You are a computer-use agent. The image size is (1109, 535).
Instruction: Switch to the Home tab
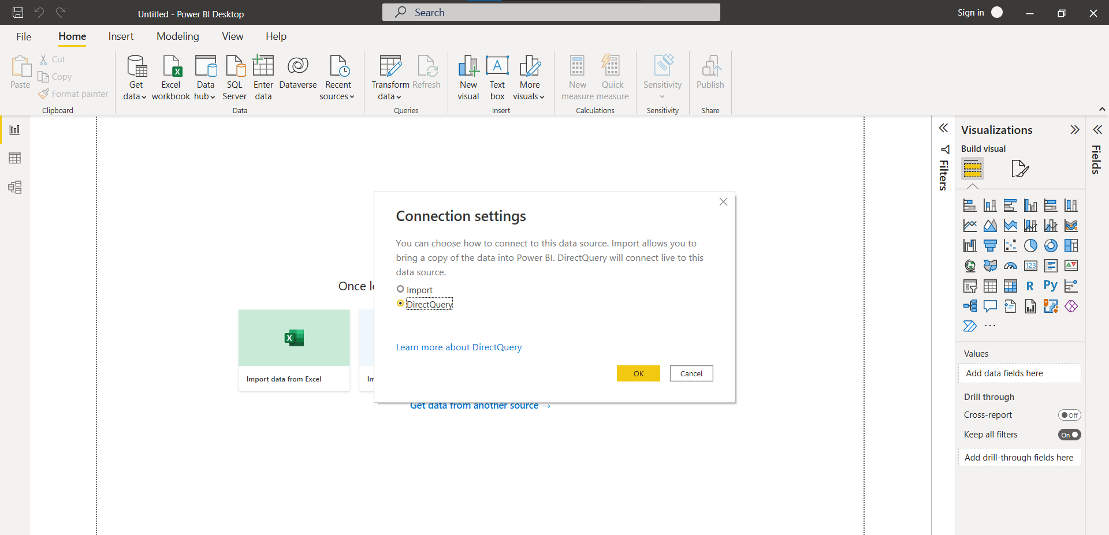72,36
